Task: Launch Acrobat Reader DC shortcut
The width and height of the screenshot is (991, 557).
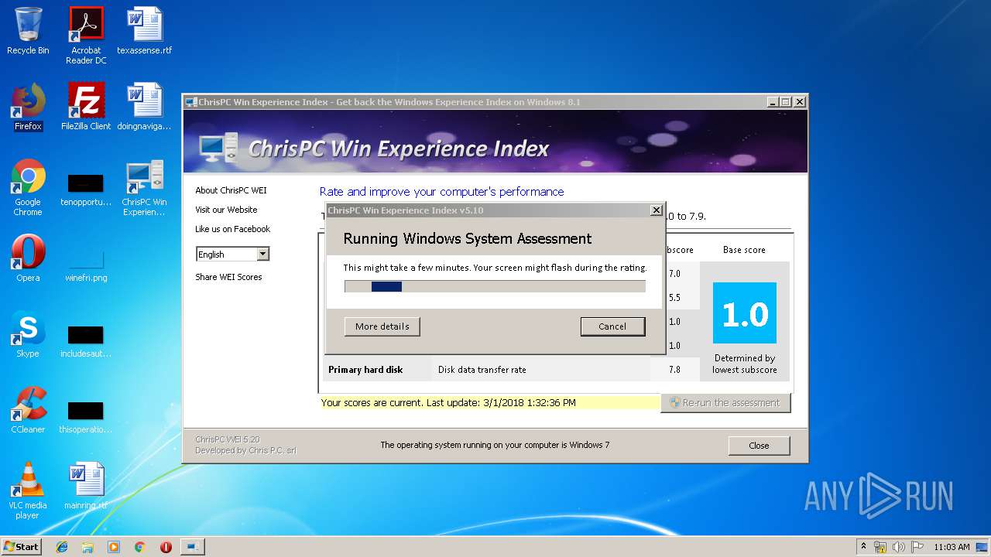Action: coord(86,36)
